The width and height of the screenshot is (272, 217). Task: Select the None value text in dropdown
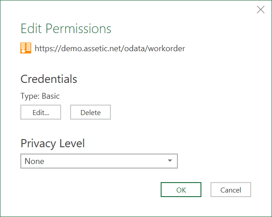point(34,161)
